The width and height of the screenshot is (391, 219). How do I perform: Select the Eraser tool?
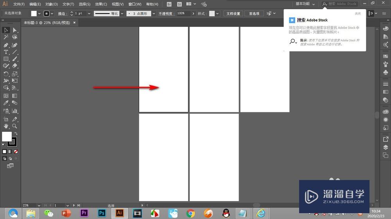tap(15, 66)
